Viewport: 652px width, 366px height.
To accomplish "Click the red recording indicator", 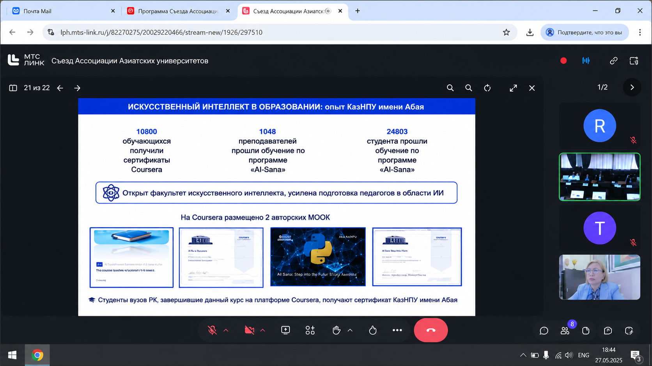I will coord(563,61).
